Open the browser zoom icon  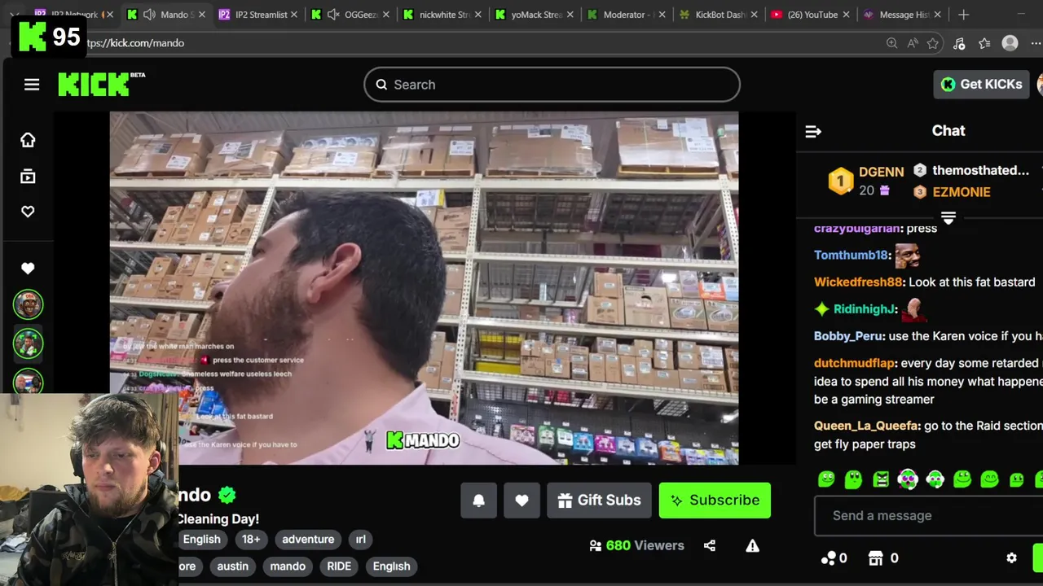891,43
